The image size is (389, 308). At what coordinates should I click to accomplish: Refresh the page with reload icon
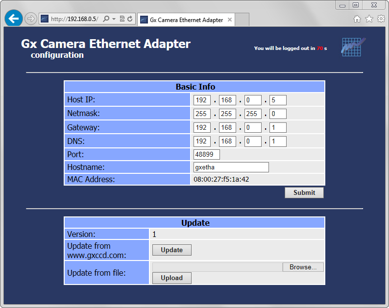click(130, 19)
